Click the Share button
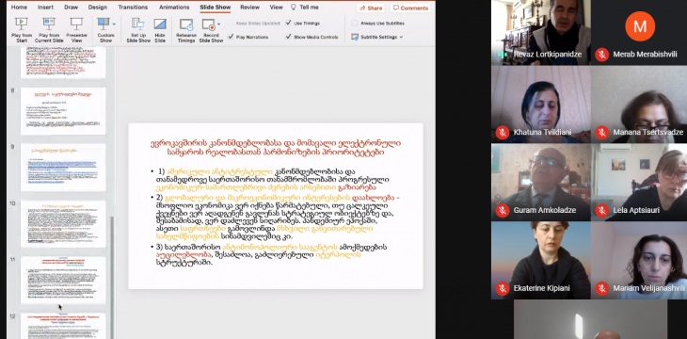This screenshot has width=687, height=339. (371, 8)
